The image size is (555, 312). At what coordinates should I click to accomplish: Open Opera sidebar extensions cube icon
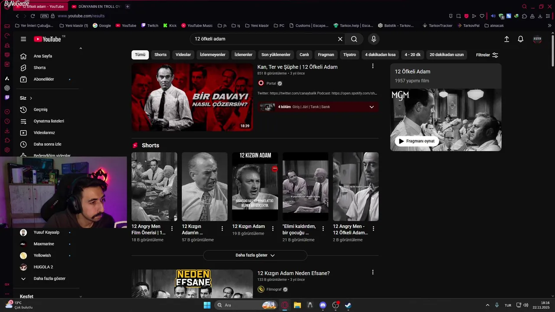[x=7, y=140]
